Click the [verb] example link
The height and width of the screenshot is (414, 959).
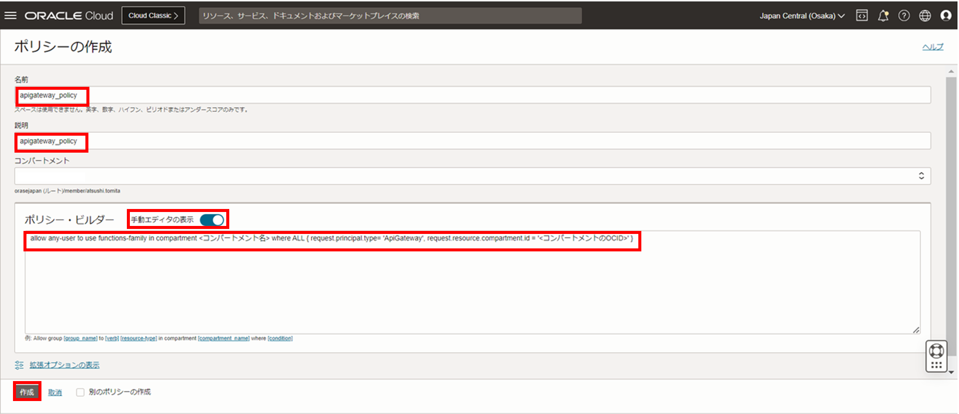112,338
